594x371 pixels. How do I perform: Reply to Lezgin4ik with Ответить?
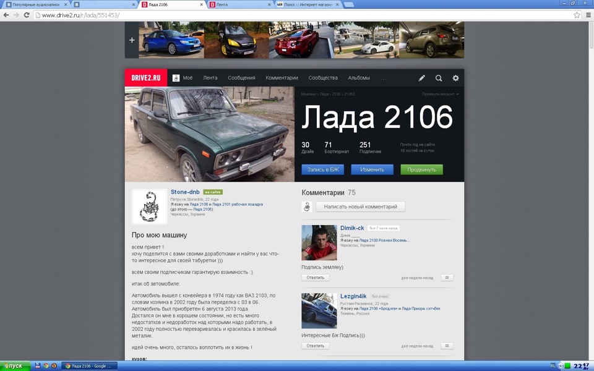point(315,346)
